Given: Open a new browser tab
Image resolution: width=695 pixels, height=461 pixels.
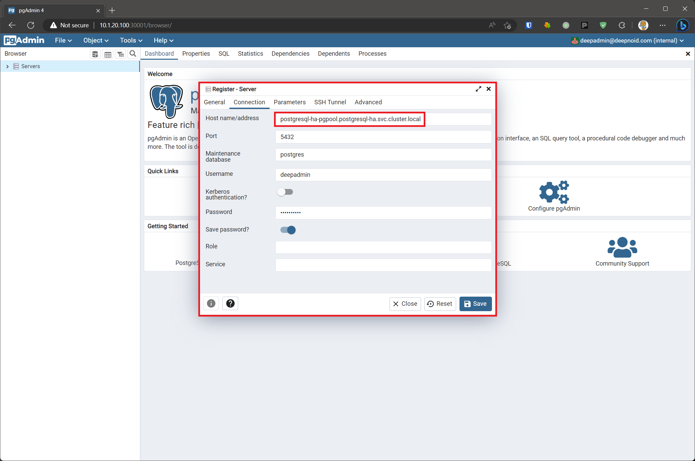Looking at the screenshot, I should pos(112,10).
